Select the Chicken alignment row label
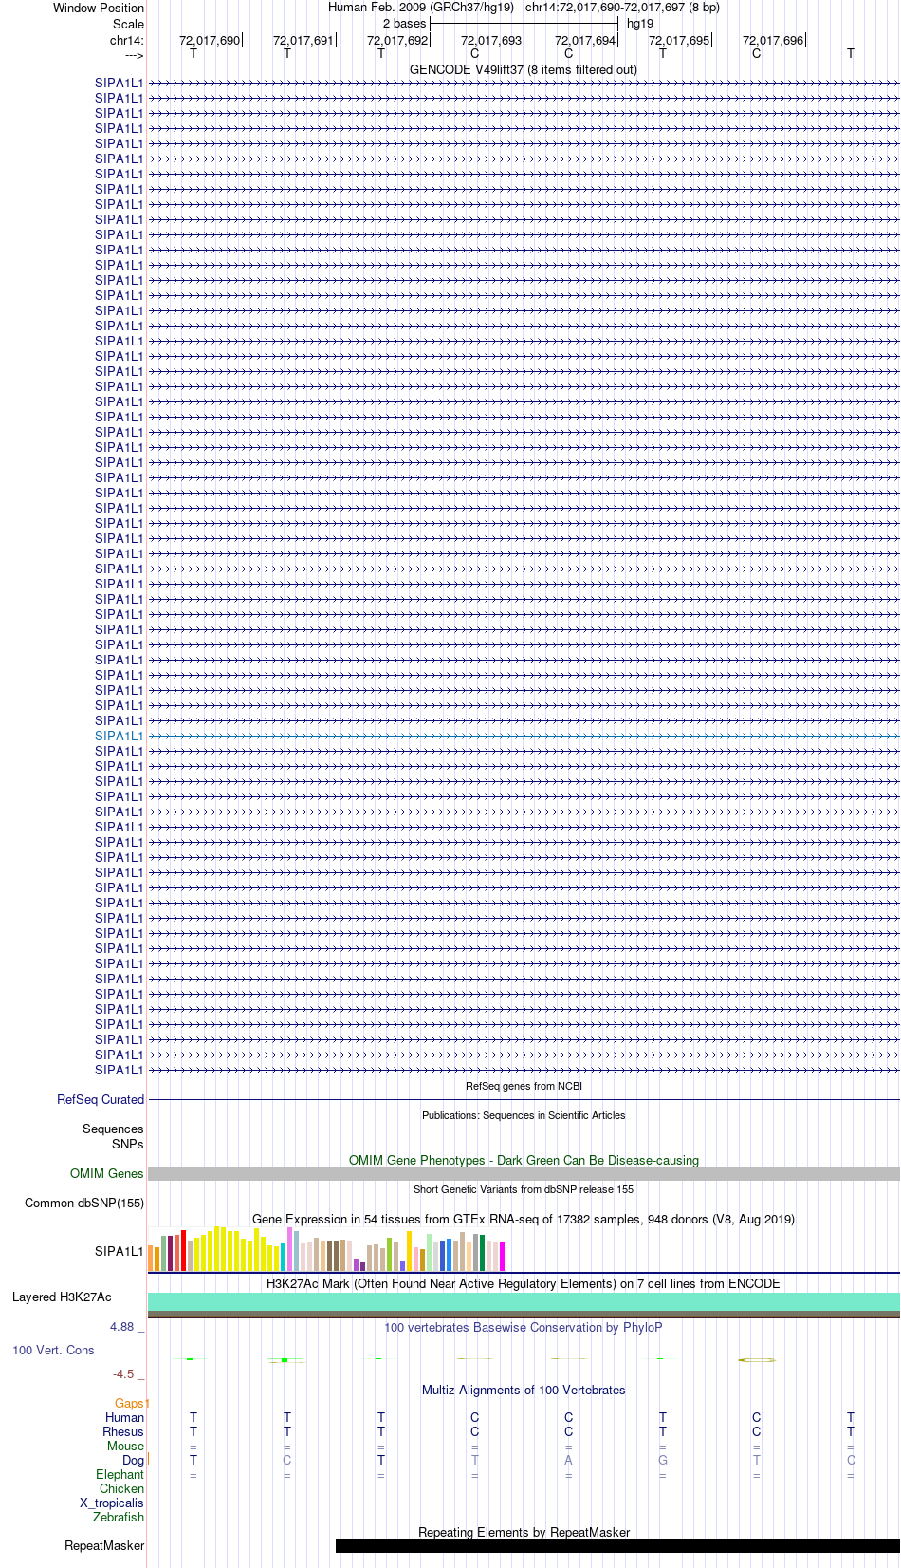901x1568 pixels. (122, 1488)
